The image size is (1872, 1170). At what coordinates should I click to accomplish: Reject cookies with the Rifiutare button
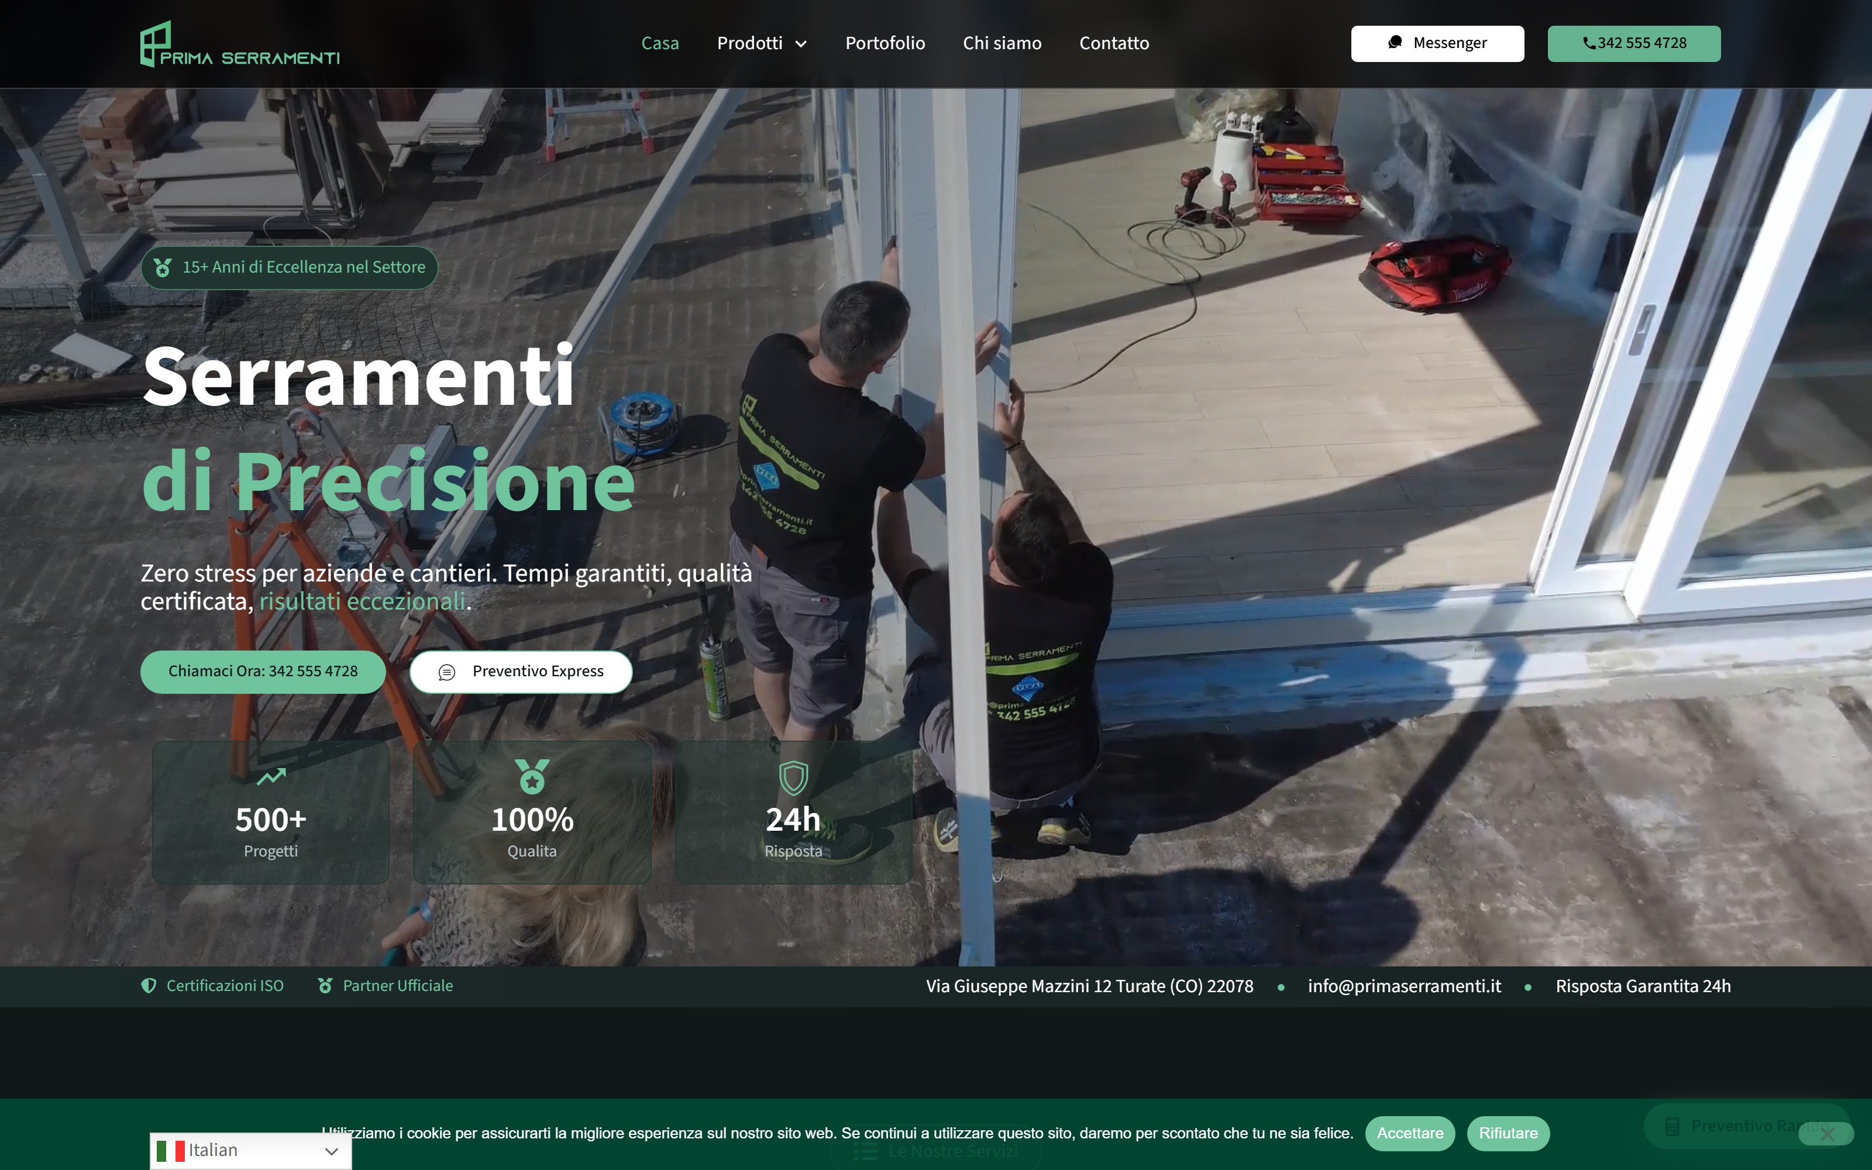click(x=1508, y=1134)
